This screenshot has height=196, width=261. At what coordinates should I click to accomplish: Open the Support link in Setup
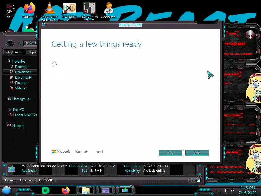82,152
